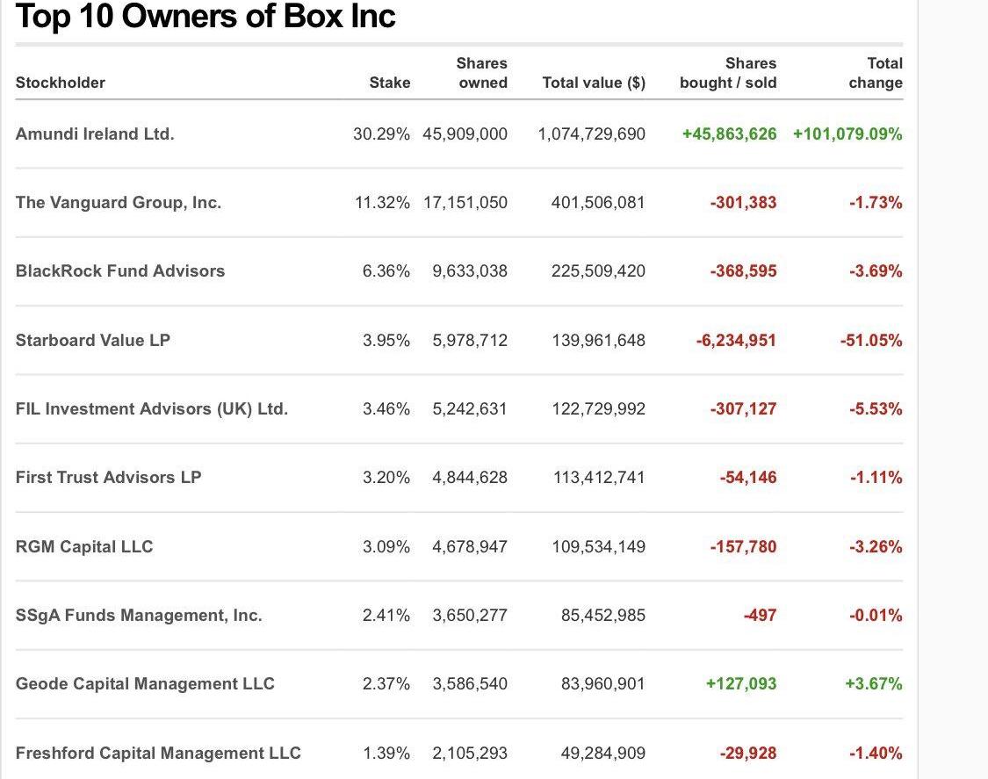Select the 4,844,628 shares owned cell

[470, 478]
